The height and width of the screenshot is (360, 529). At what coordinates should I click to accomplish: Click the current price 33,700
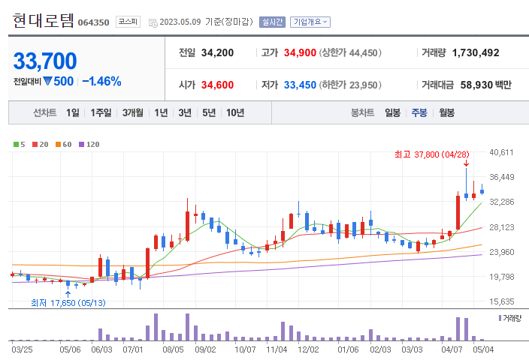[x=45, y=61]
